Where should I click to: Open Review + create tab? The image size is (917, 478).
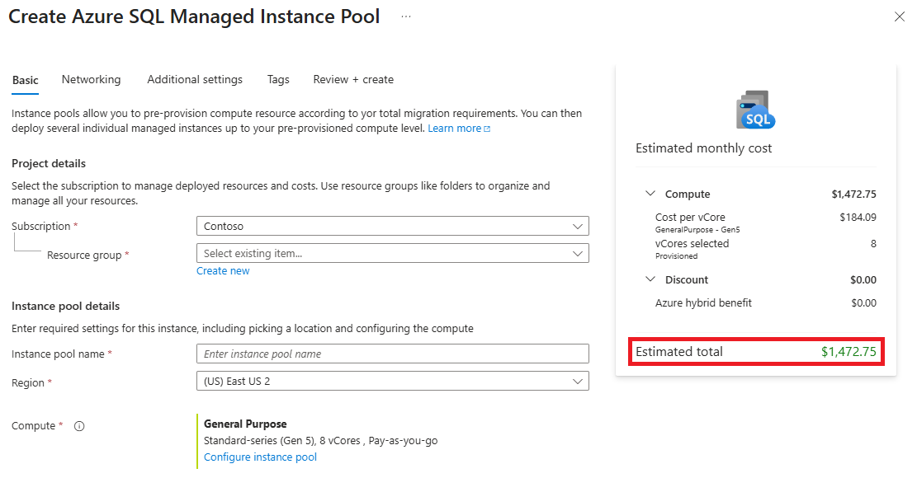353,79
